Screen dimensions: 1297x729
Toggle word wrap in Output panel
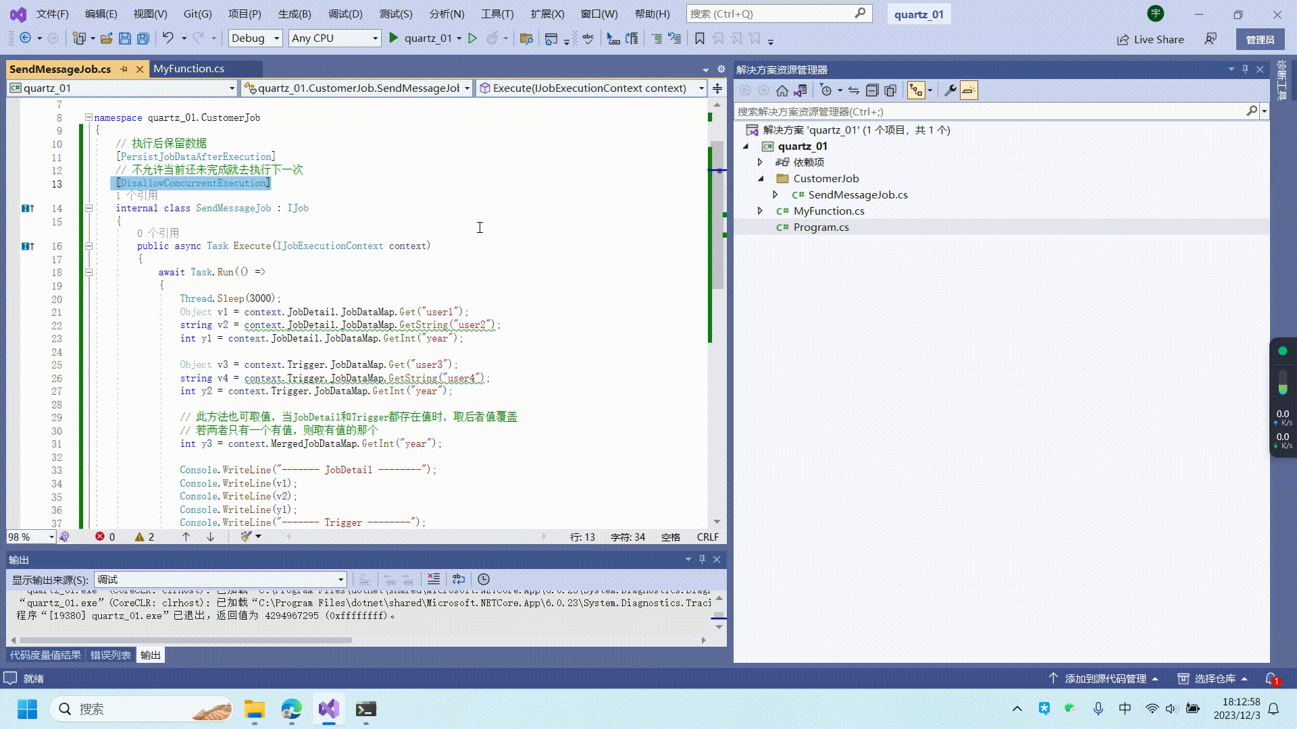pos(459,579)
